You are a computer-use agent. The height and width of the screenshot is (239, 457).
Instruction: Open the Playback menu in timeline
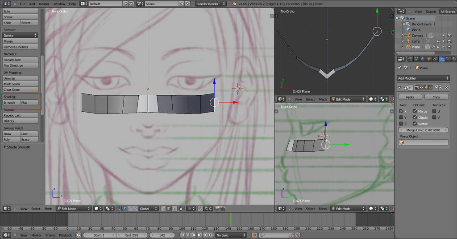pyautogui.click(x=66, y=235)
